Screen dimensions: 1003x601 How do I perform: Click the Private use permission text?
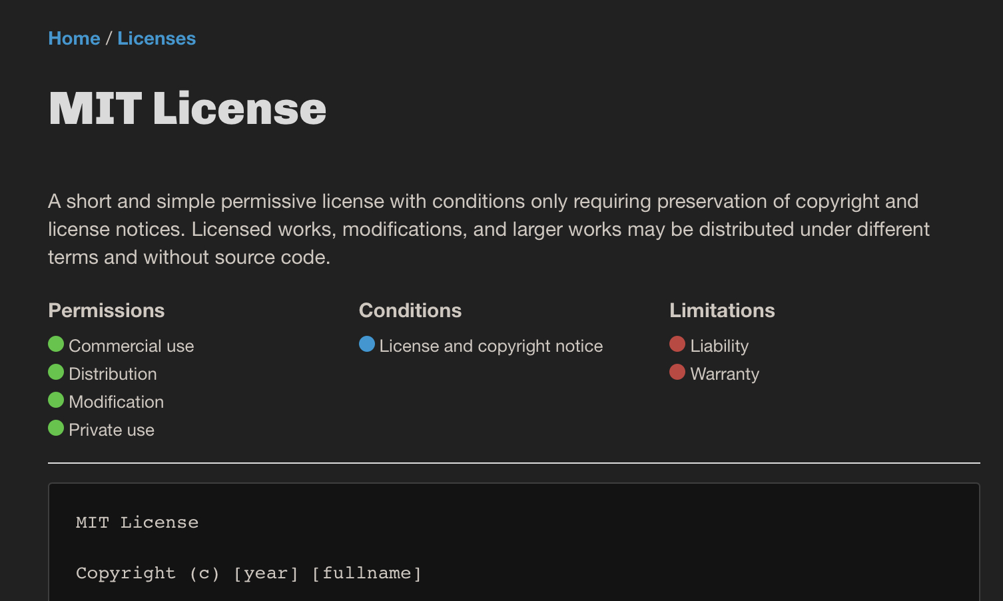pos(111,430)
